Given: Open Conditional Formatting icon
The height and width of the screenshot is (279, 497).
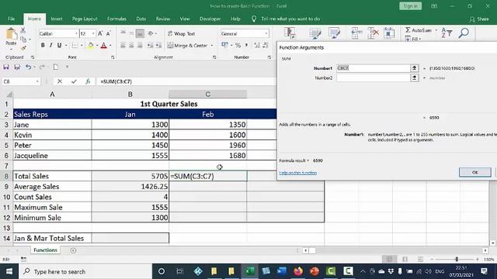Looking at the screenshot, I should (290, 33).
